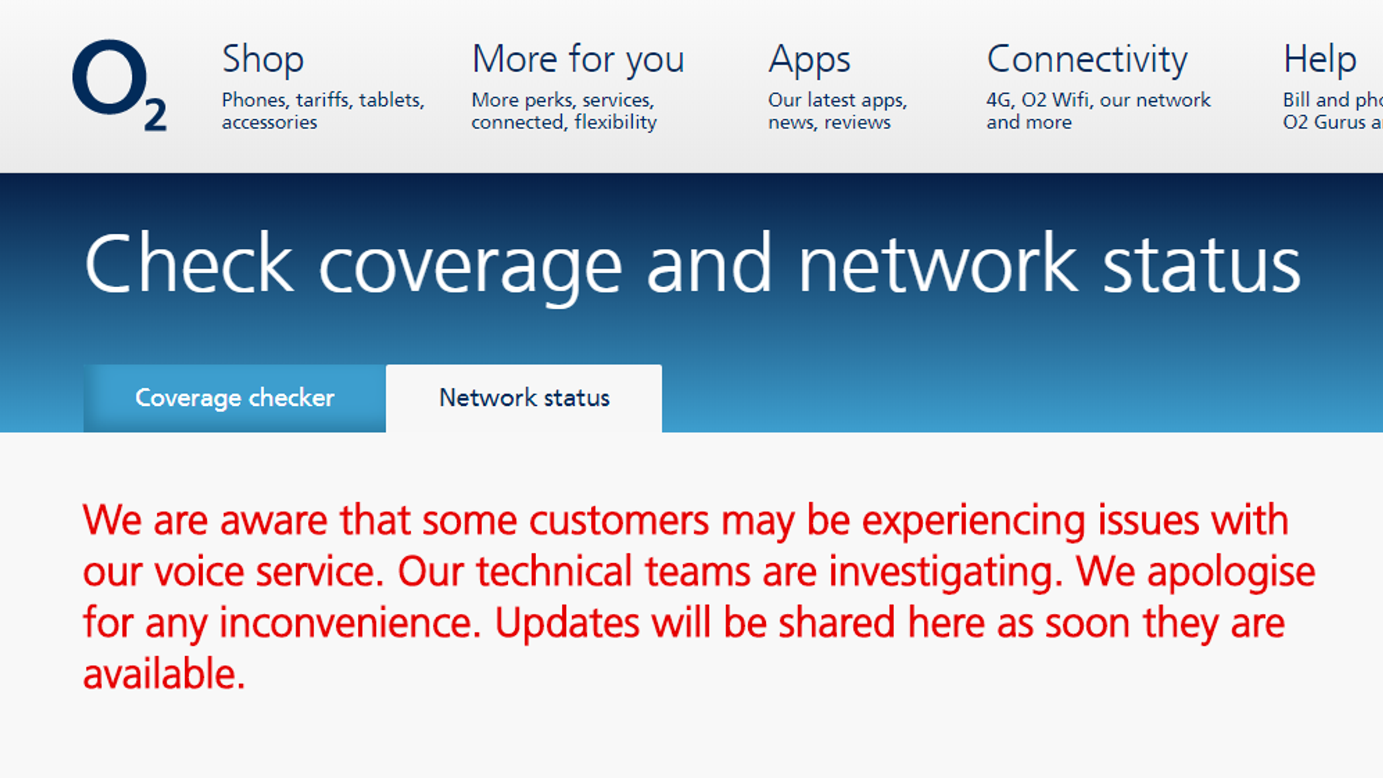The image size is (1383, 778).
Task: Click the Apps heading label
Action: (x=809, y=59)
